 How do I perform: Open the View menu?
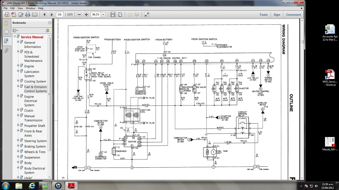(20, 8)
